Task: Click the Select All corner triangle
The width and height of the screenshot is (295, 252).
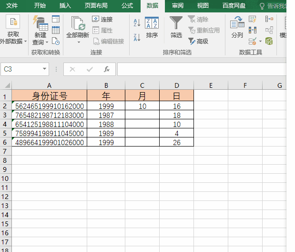Action: coord(7,85)
